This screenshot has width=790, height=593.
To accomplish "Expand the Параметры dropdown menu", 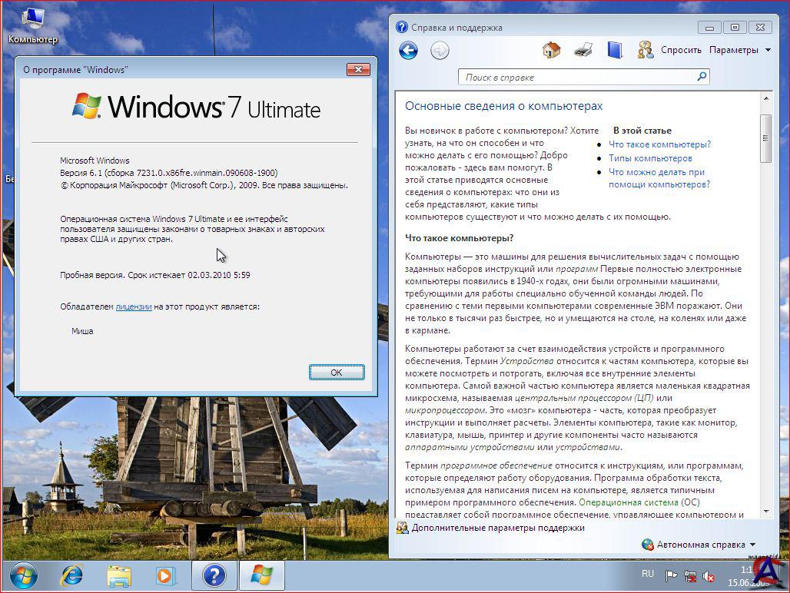I will click(739, 50).
